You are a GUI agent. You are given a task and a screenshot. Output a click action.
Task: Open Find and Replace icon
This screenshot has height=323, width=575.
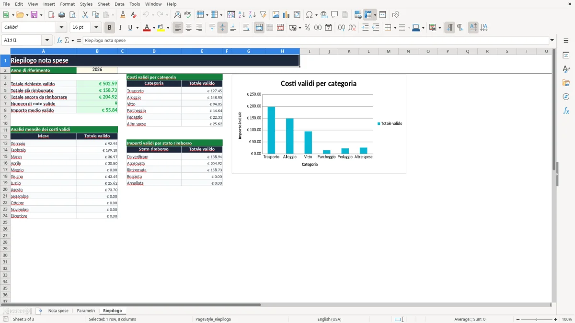coord(177,15)
